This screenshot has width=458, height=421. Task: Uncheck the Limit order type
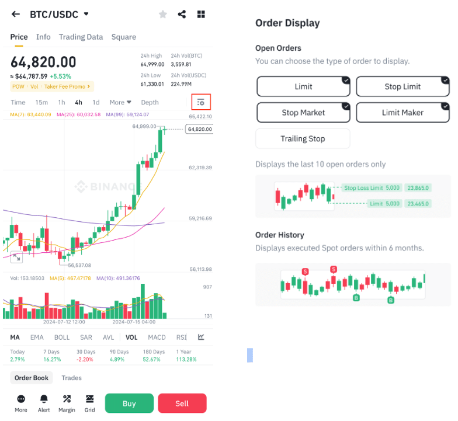click(303, 86)
